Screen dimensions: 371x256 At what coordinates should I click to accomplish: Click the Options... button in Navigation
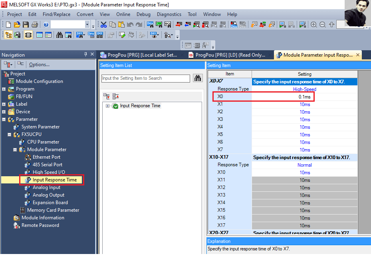39,65
